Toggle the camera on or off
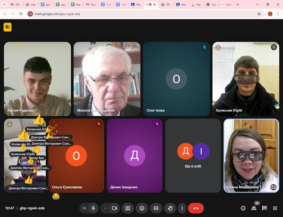This screenshot has height=217, width=283. (114, 208)
